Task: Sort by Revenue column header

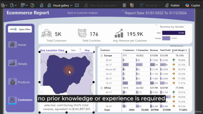Action: tap(154, 50)
